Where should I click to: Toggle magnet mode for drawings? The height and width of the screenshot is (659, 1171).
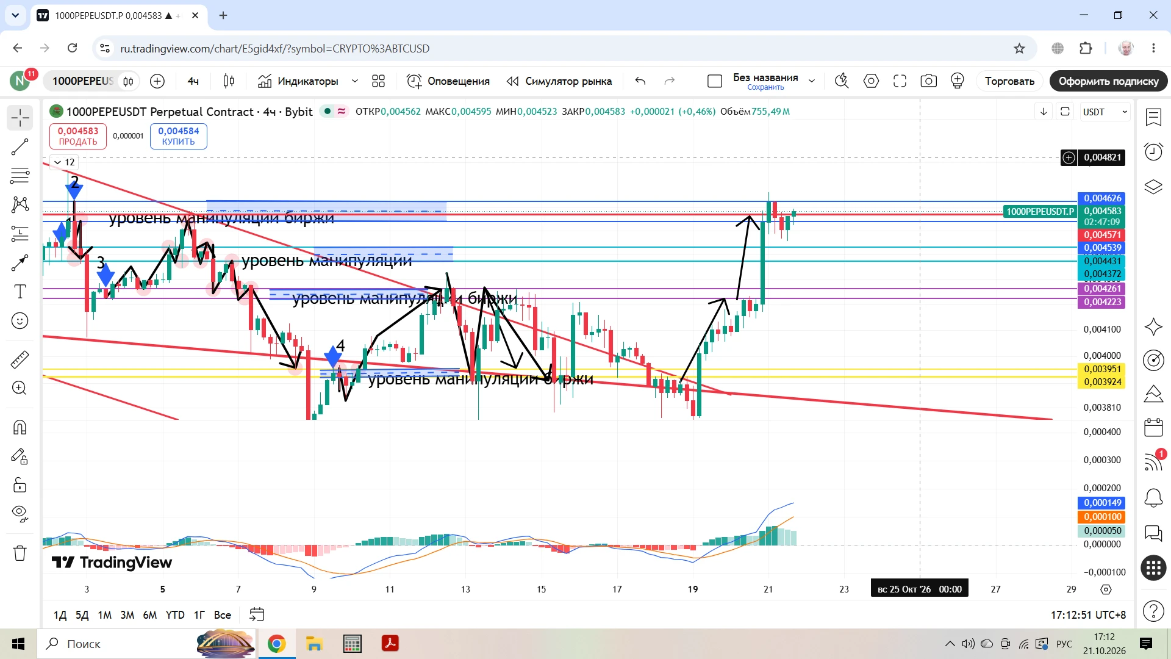coord(20,427)
